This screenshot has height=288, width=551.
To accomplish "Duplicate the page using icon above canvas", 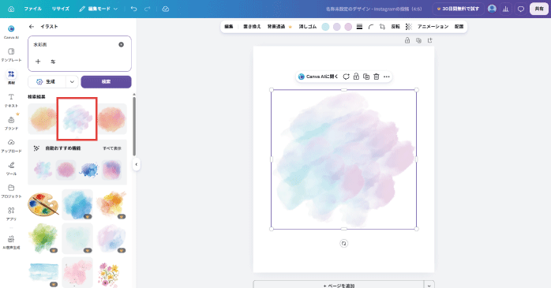I will click(418, 40).
